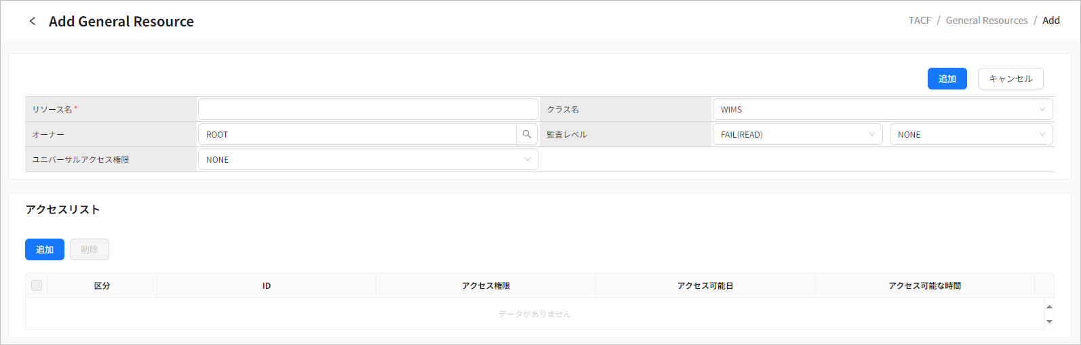This screenshot has height=345, width=1081.
Task: Click the アクセス権限 column header
Action: 486,286
